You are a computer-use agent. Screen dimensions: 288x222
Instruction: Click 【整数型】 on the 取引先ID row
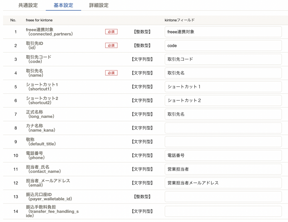[142, 45]
